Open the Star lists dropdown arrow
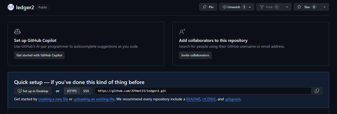This screenshot has width=337, height=114. 325,7
